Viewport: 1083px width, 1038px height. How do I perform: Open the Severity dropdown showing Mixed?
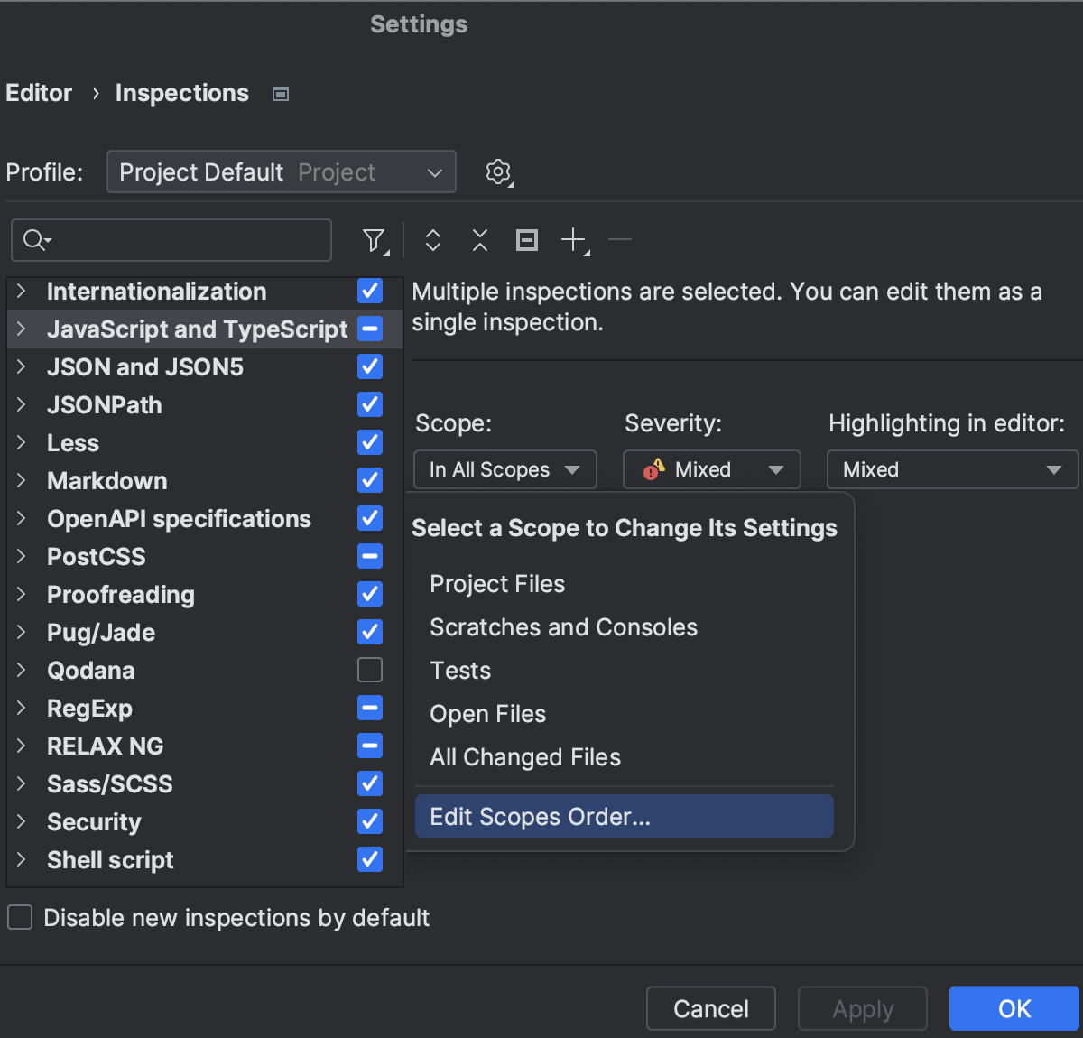(x=711, y=468)
